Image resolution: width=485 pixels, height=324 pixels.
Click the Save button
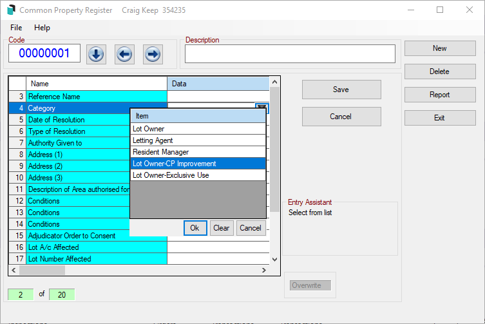[x=341, y=90]
